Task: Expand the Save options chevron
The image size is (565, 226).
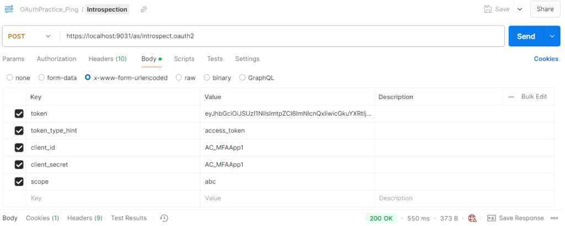Action: (520, 9)
